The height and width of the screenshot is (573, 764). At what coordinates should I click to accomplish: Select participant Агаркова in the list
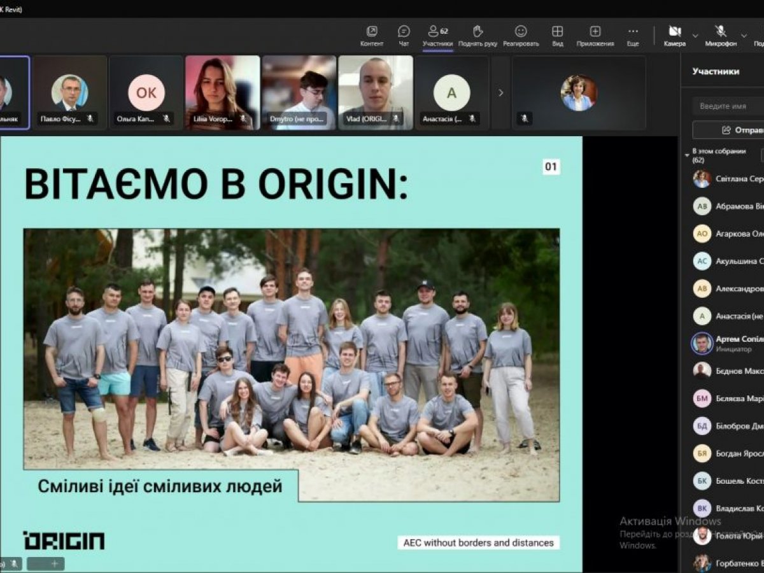[x=728, y=234]
